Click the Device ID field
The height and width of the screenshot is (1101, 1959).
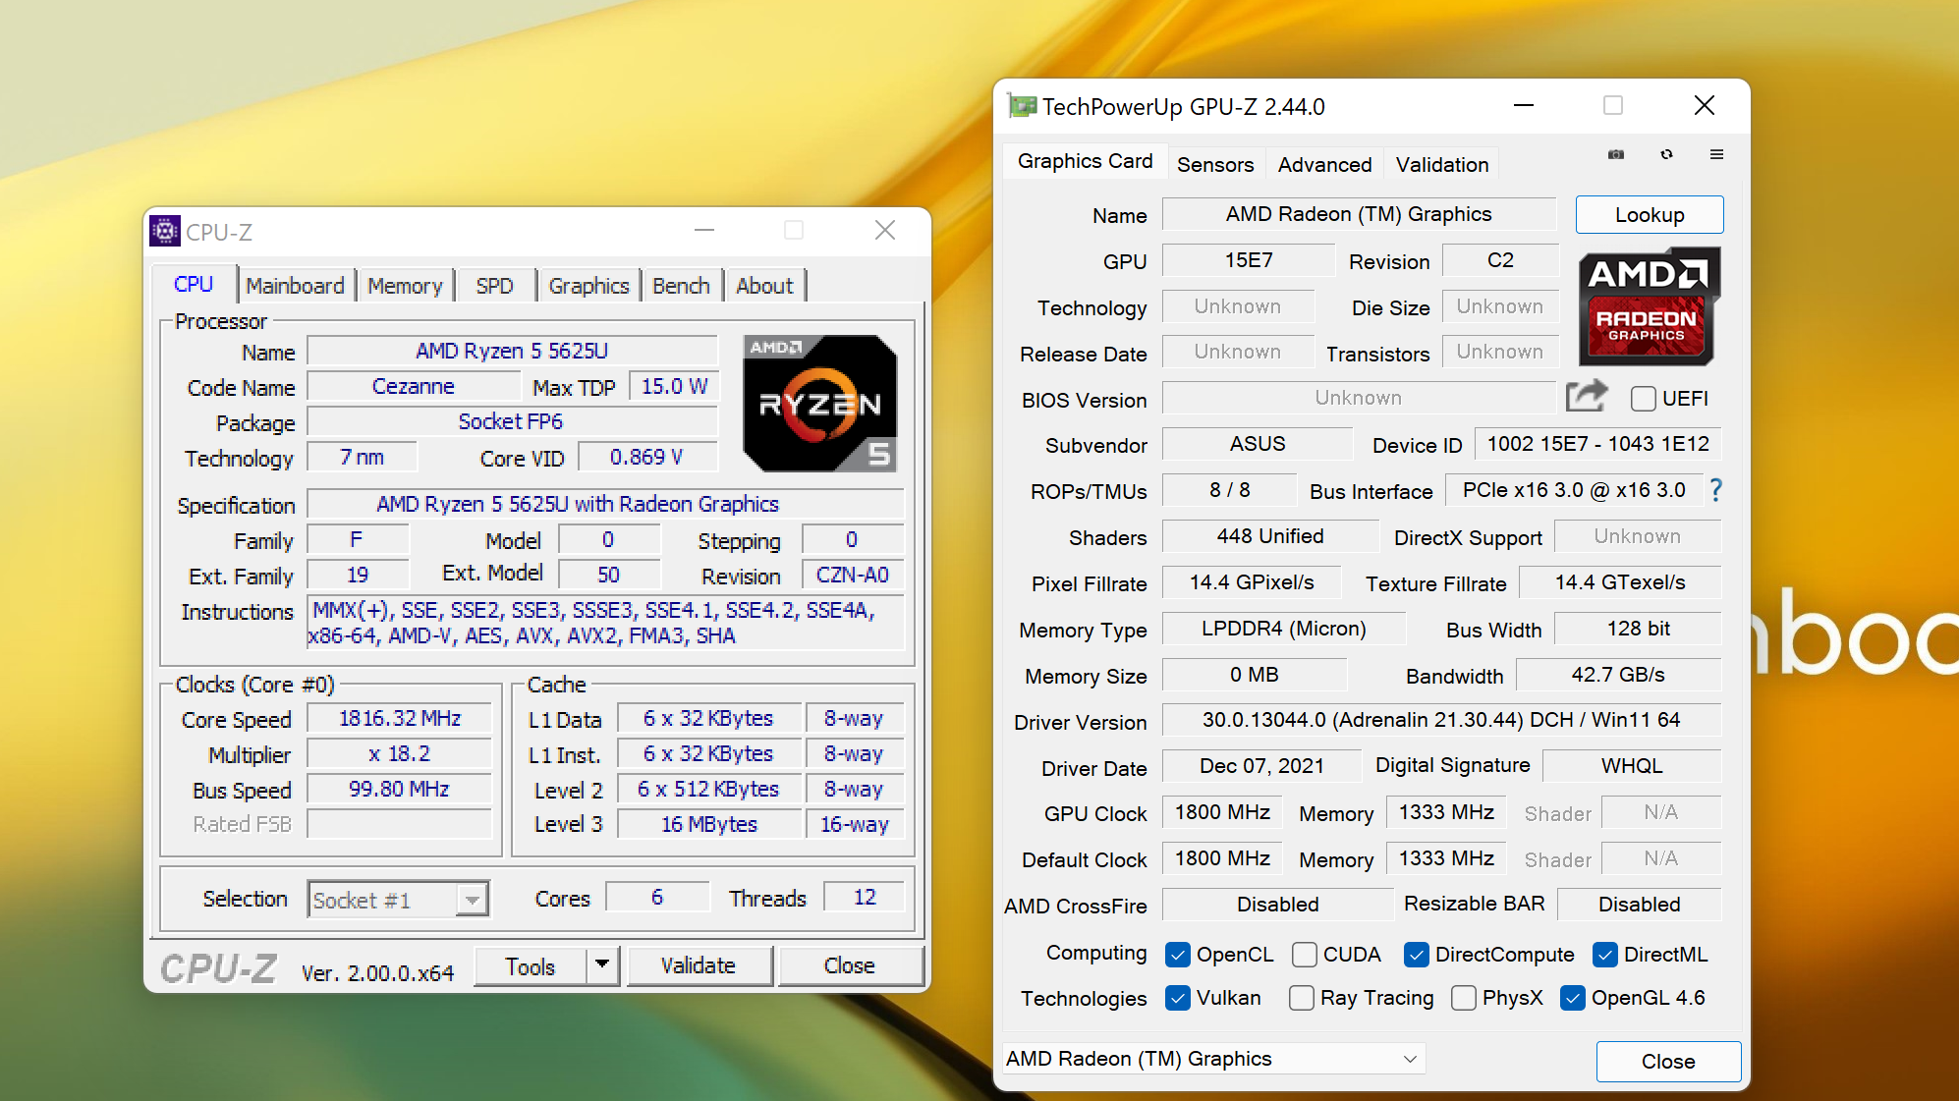click(x=1597, y=443)
